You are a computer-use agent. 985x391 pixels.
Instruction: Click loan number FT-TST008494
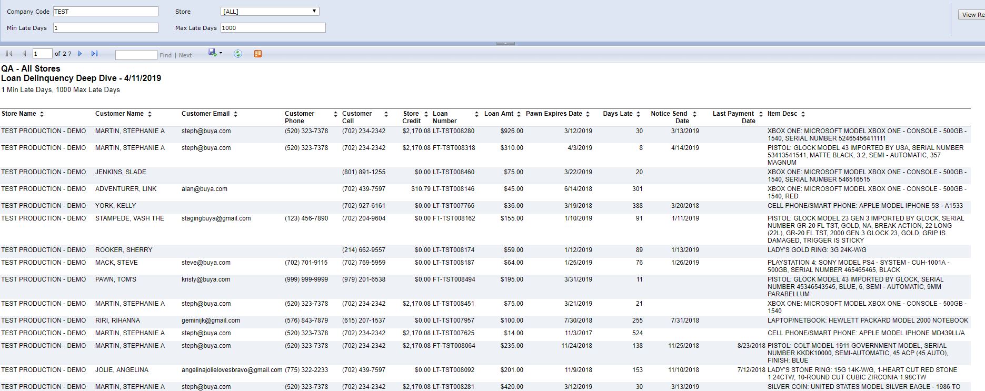[x=454, y=279]
